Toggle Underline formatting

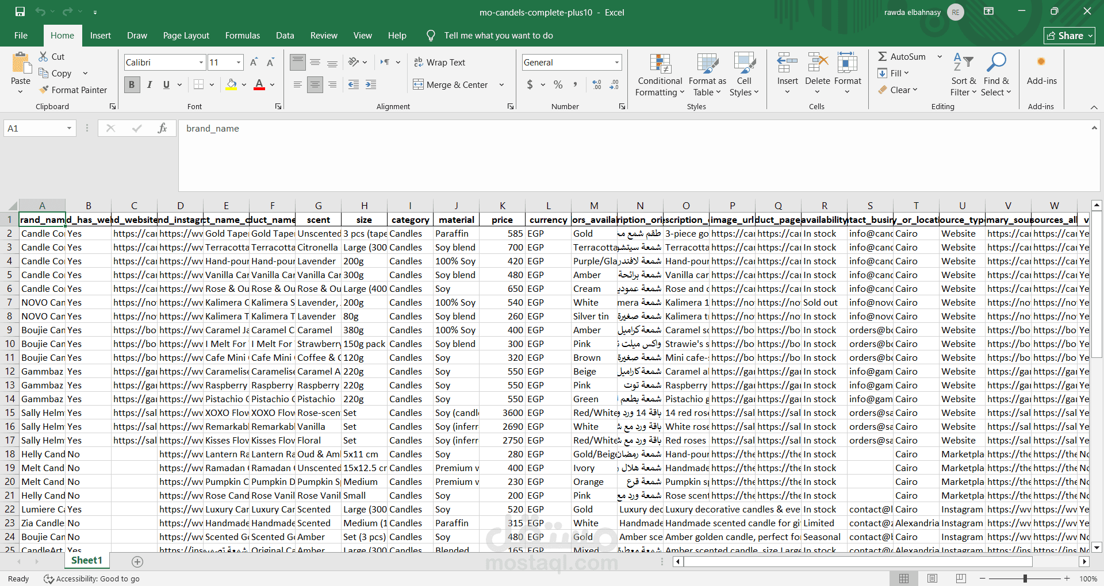[166, 84]
